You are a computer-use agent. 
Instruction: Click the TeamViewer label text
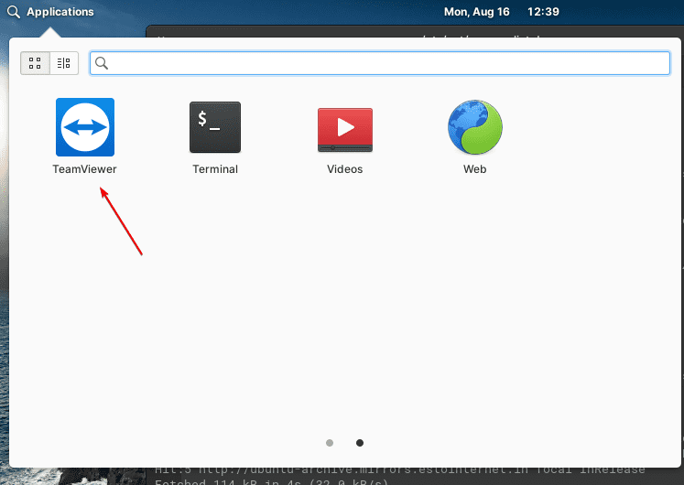(84, 169)
